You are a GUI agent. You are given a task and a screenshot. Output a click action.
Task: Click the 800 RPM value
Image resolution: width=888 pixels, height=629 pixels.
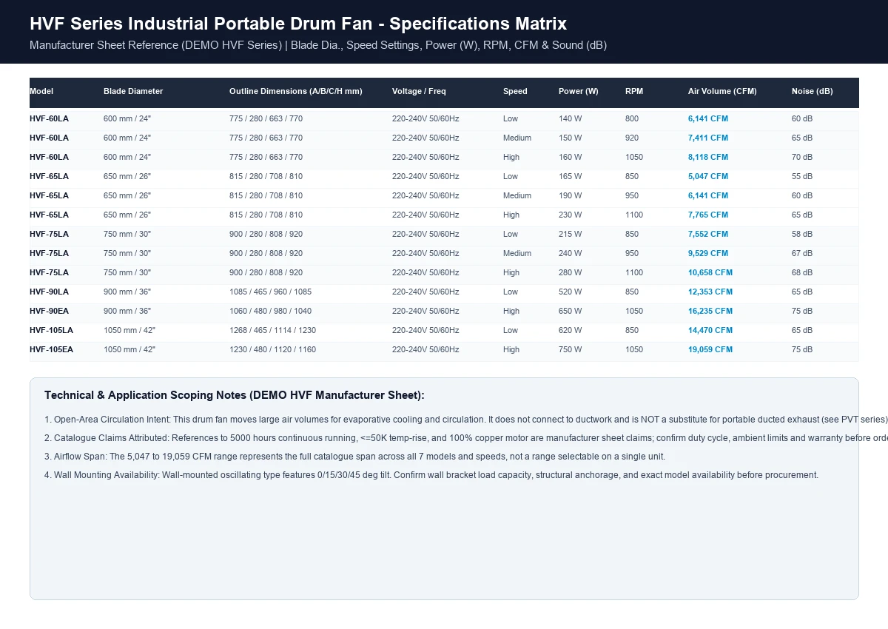[632, 118]
